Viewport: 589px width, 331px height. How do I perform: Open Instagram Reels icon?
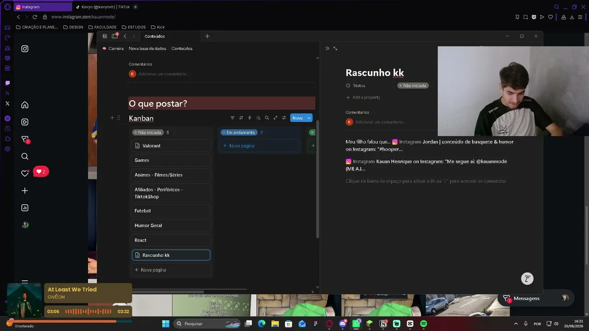[25, 122]
